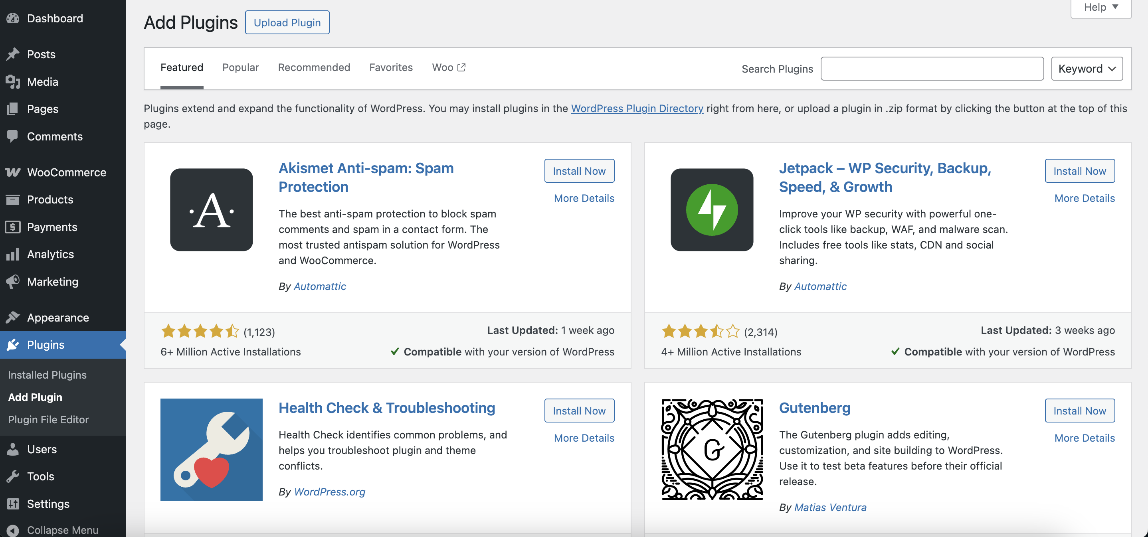Viewport: 1148px width, 537px height.
Task: Click the Tools wrench icon
Action: (13, 476)
